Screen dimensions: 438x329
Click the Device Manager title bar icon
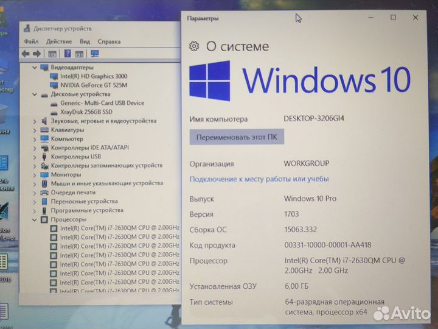click(27, 28)
